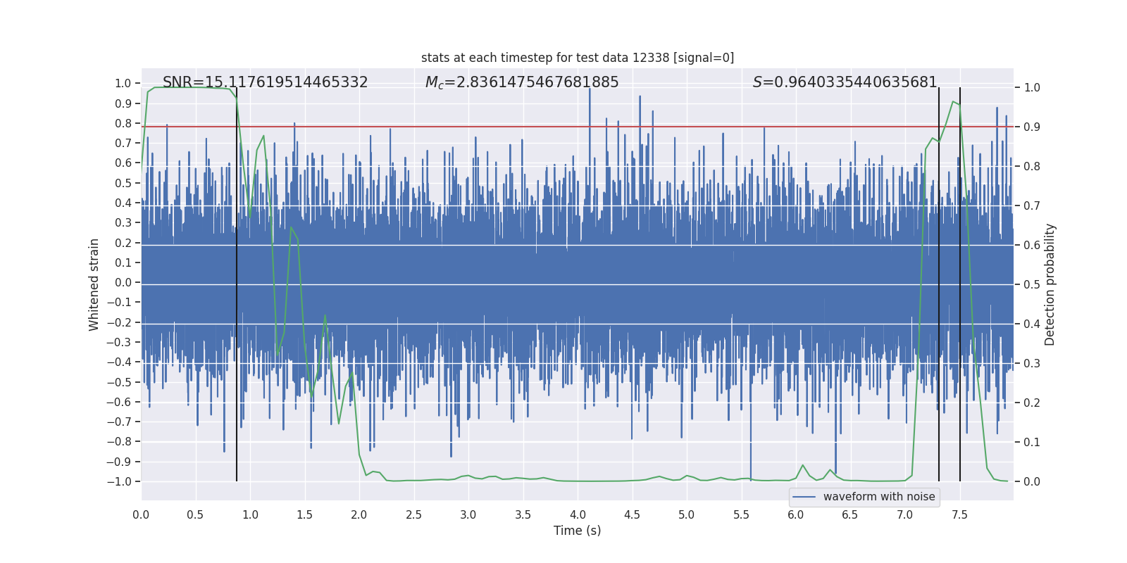Click the 0.0 tick on time axis

click(141, 514)
